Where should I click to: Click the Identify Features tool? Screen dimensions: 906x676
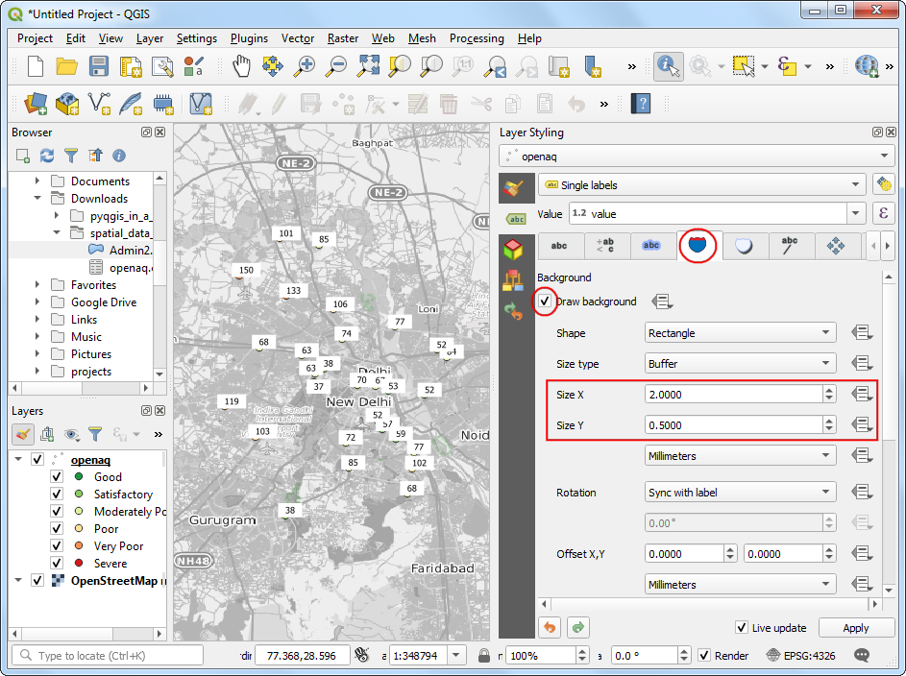[668, 66]
